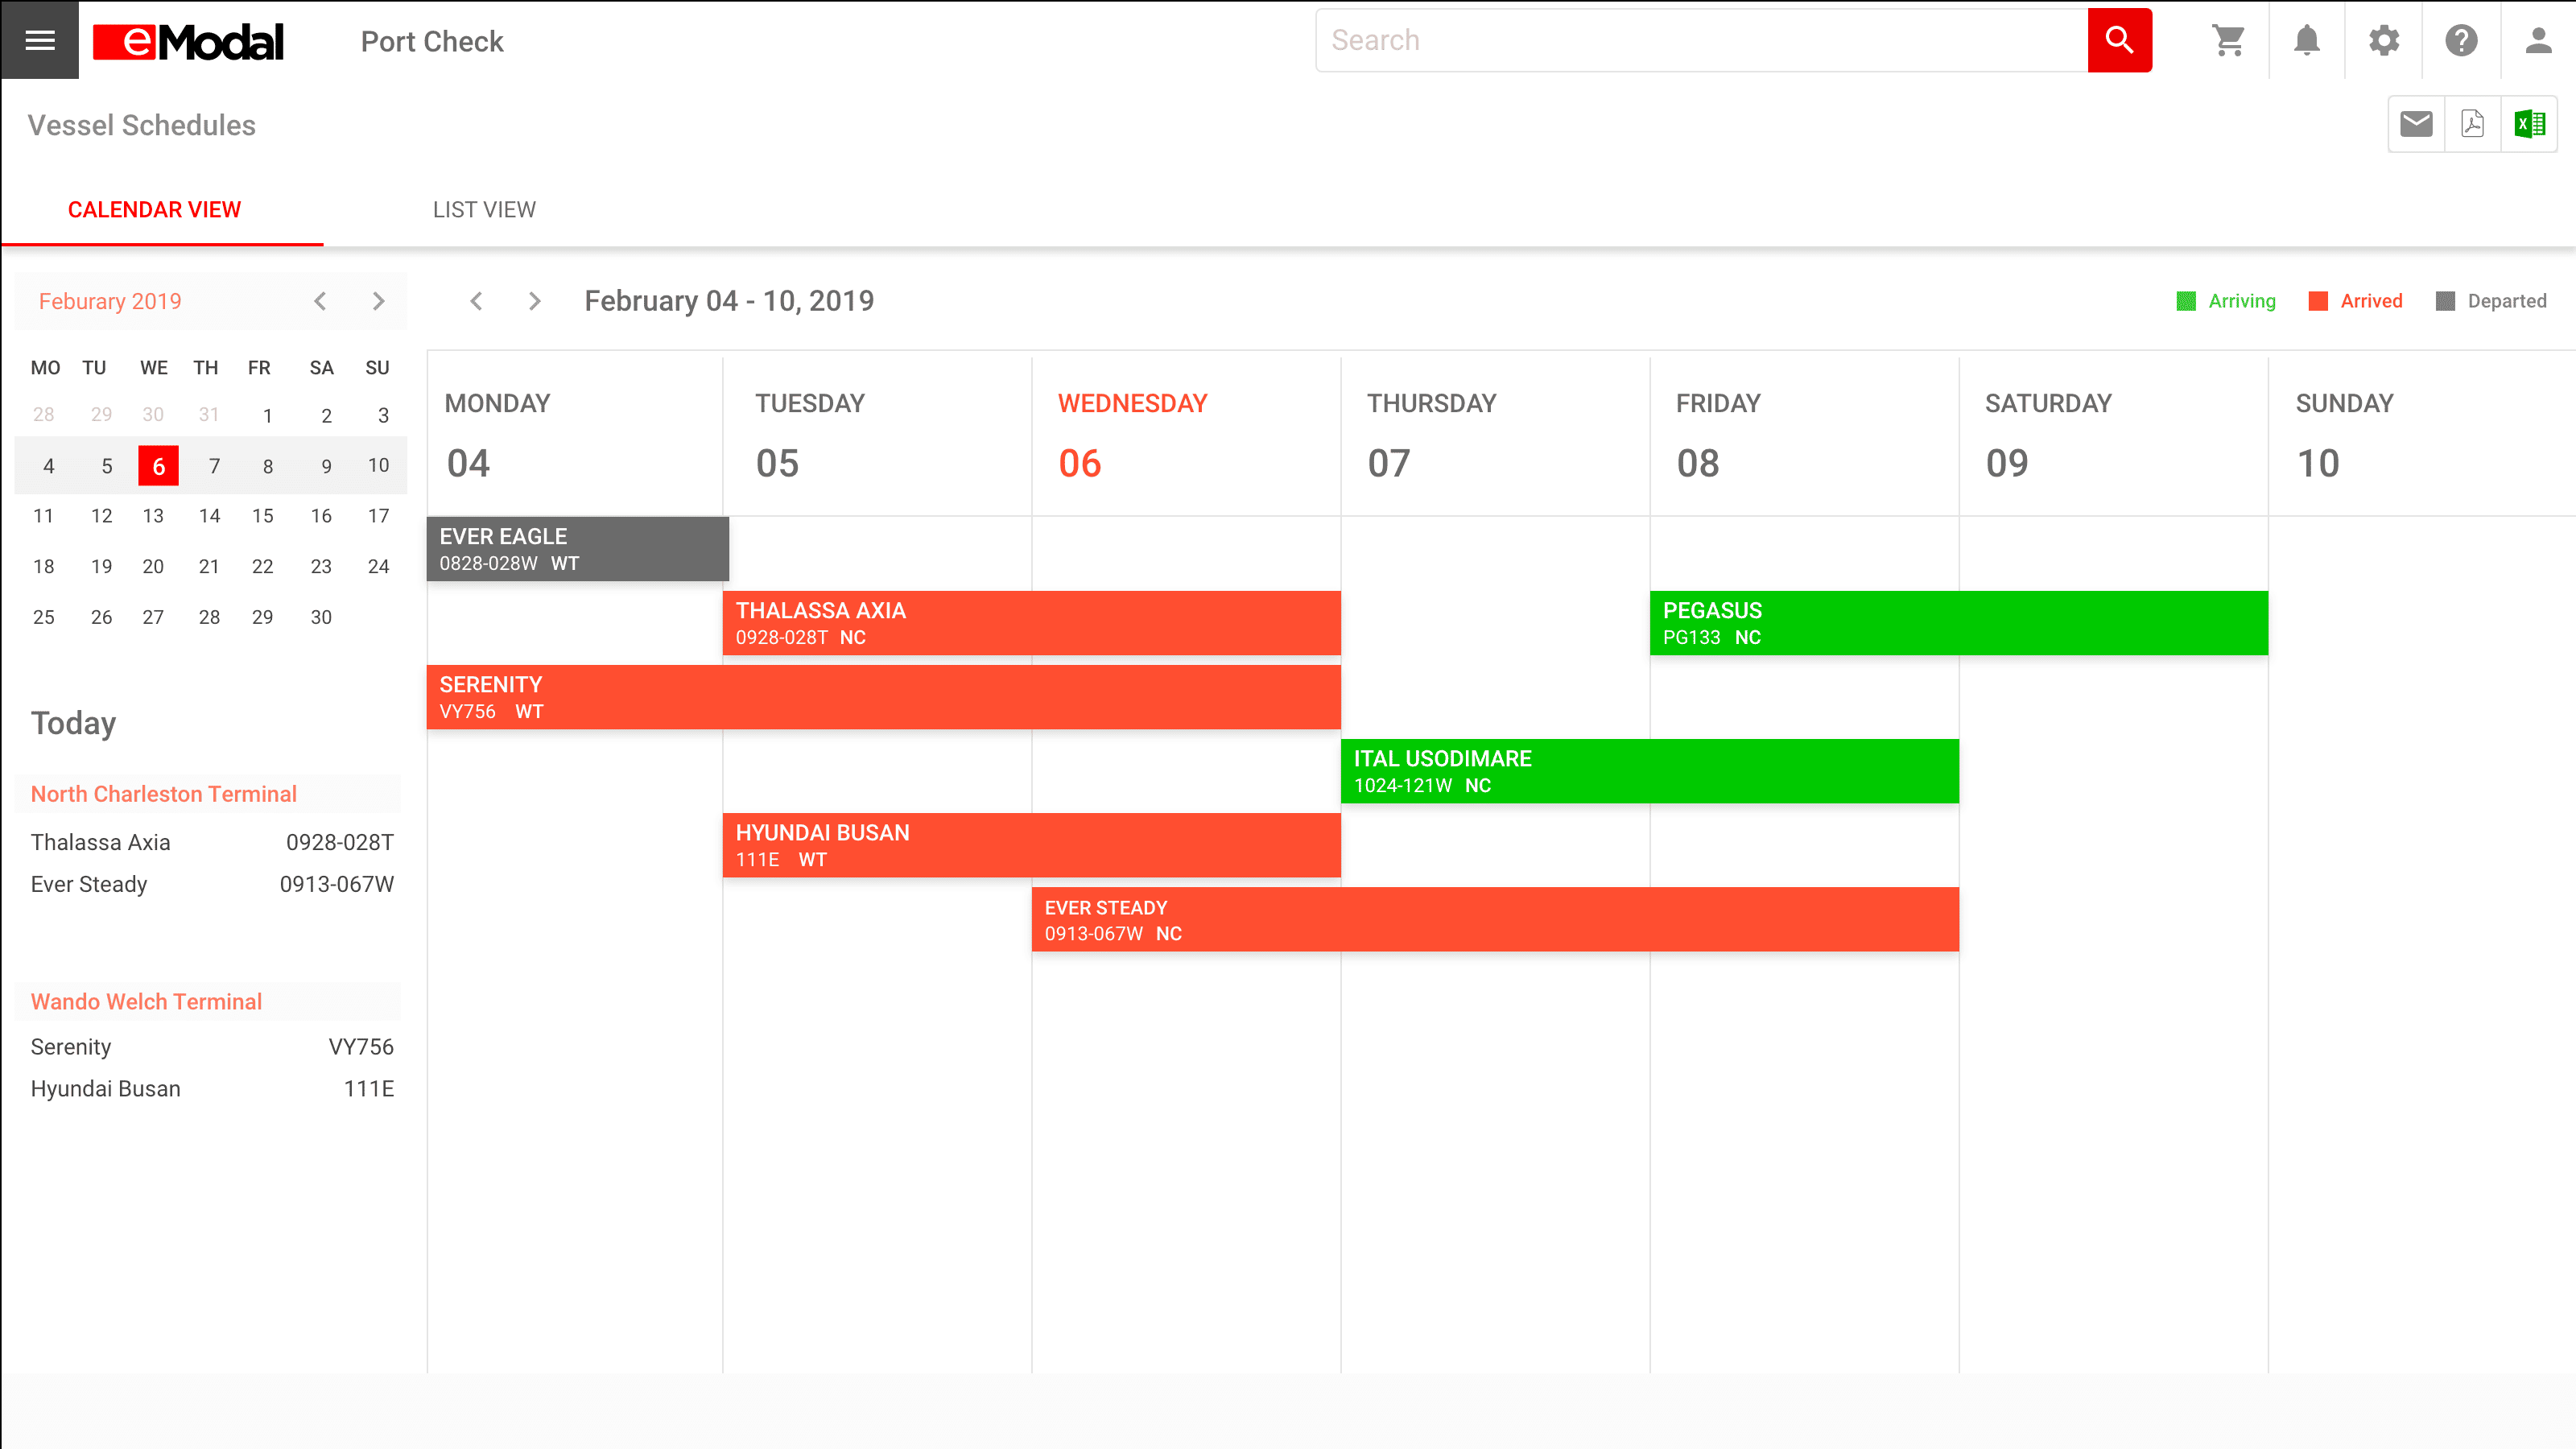Image resolution: width=2576 pixels, height=1449 pixels.
Task: Email the vessel schedule via envelope icon
Action: click(2416, 124)
